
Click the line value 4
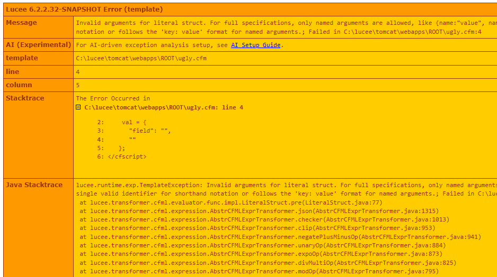78,72
